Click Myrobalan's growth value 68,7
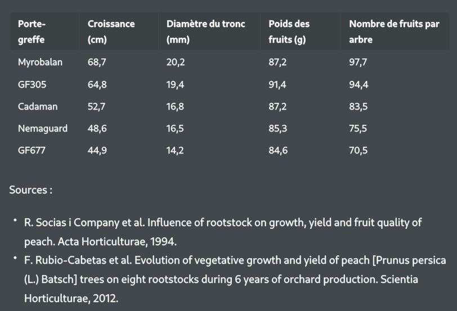The image size is (457, 311). click(x=97, y=62)
